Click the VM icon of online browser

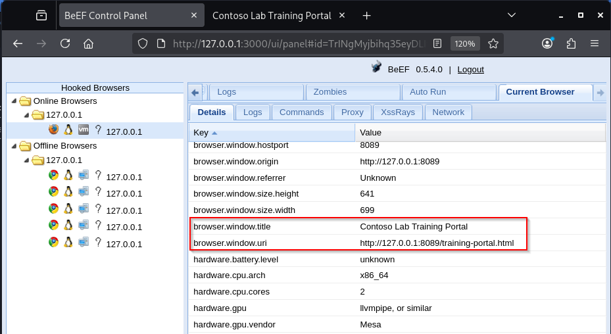[84, 130]
